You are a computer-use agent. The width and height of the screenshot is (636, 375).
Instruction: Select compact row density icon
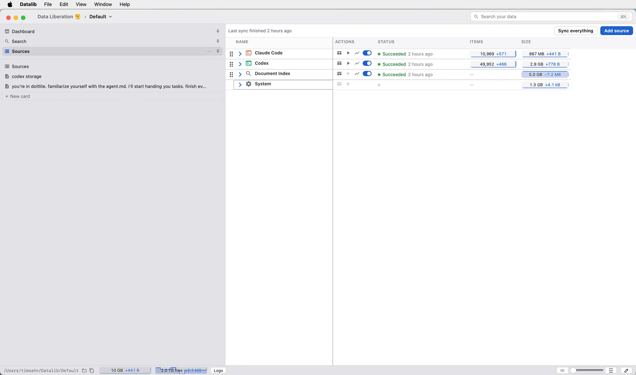(x=562, y=371)
